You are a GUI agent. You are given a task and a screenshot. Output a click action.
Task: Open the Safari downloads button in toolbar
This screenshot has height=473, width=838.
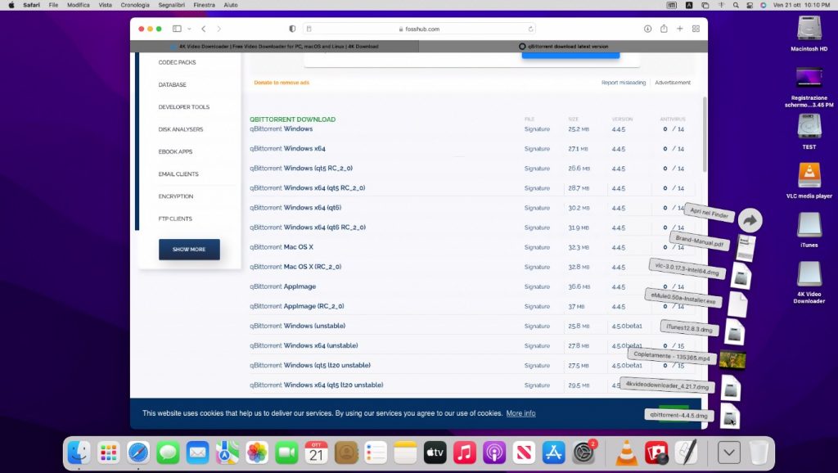(x=647, y=29)
